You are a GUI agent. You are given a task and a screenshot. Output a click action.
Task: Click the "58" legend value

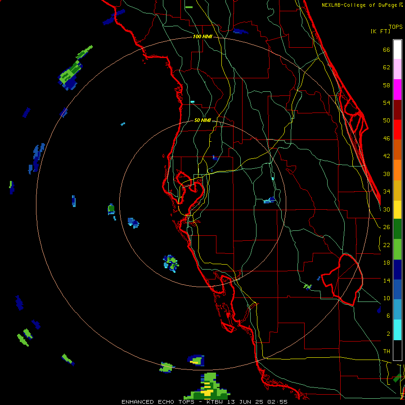click(x=387, y=85)
